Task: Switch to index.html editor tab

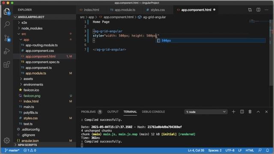Action: (89, 10)
